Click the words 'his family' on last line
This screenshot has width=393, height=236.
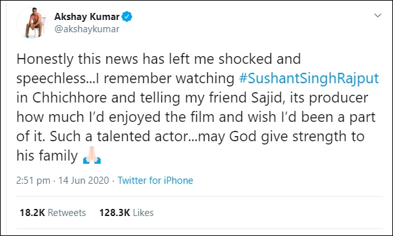pyautogui.click(x=47, y=155)
